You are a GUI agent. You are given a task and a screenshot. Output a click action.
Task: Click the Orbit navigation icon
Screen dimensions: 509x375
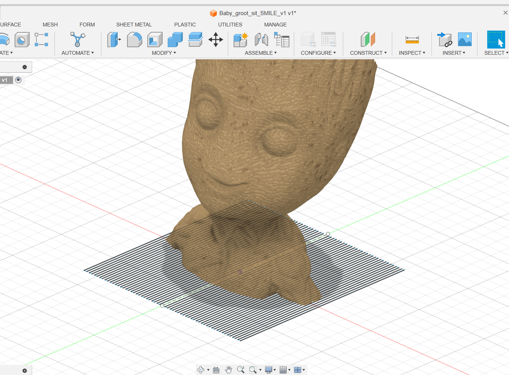[201, 370]
